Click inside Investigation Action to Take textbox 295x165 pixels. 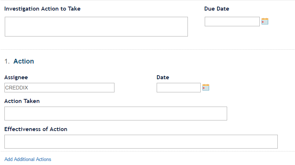pyautogui.click(x=96, y=27)
